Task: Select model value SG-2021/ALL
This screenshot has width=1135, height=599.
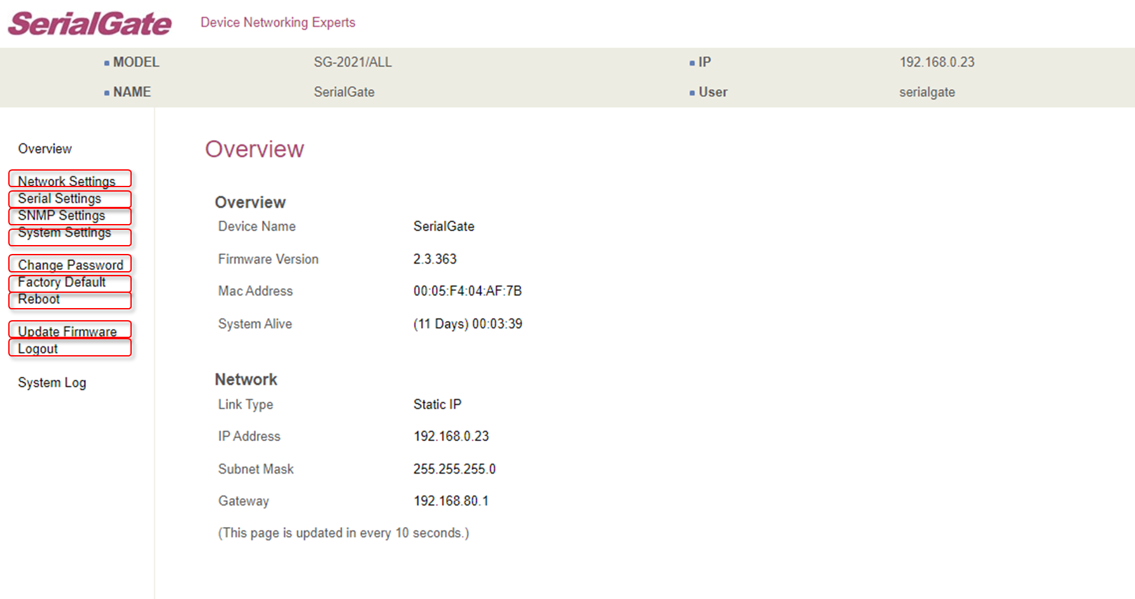Action: coord(352,62)
